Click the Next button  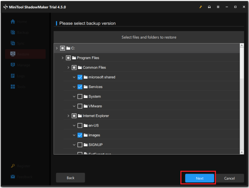[x=200, y=178]
